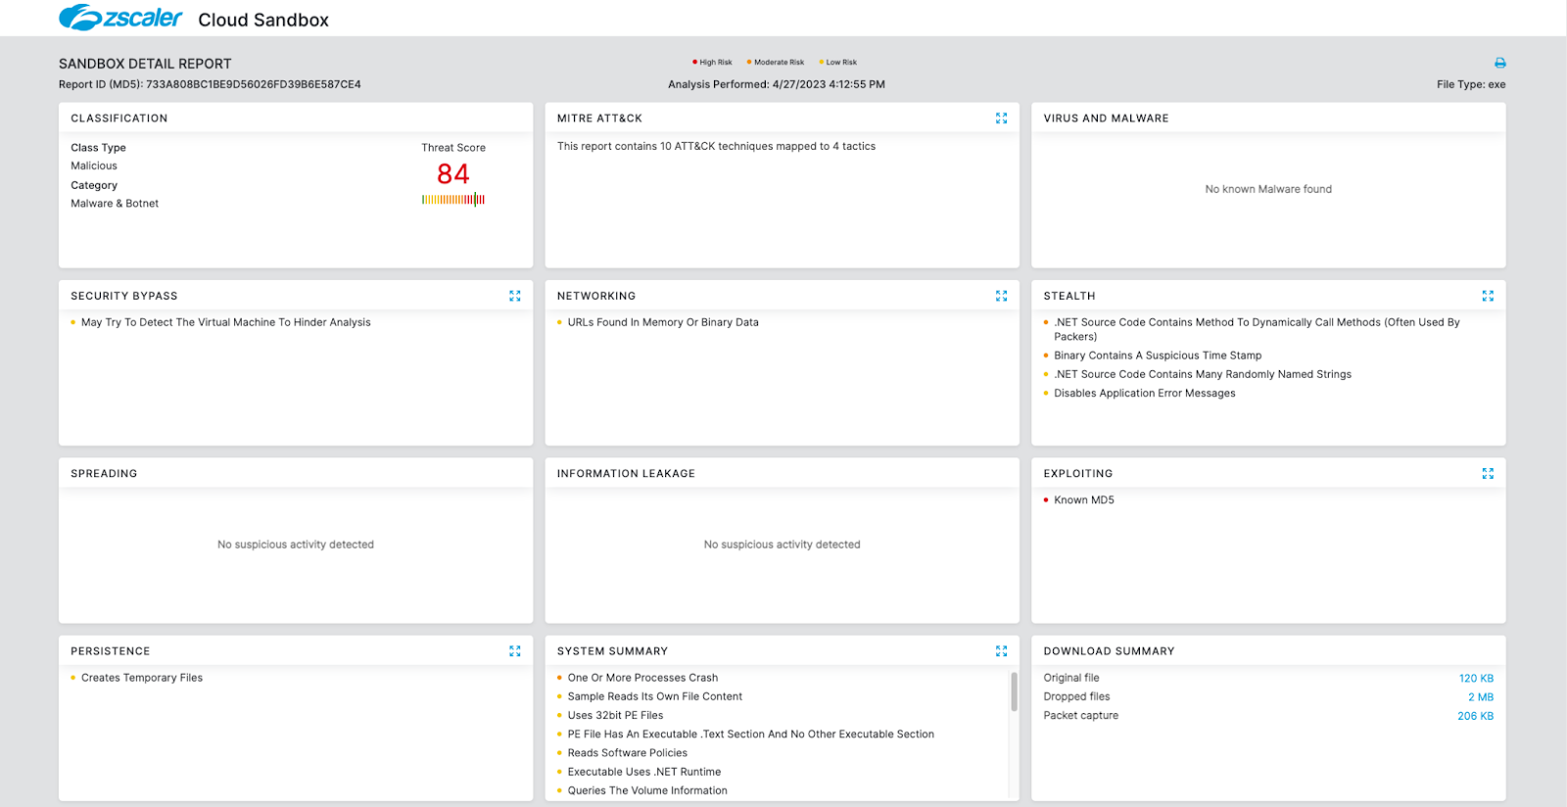Expand the System Summary panel
This screenshot has width=1567, height=807.
[x=1001, y=651]
